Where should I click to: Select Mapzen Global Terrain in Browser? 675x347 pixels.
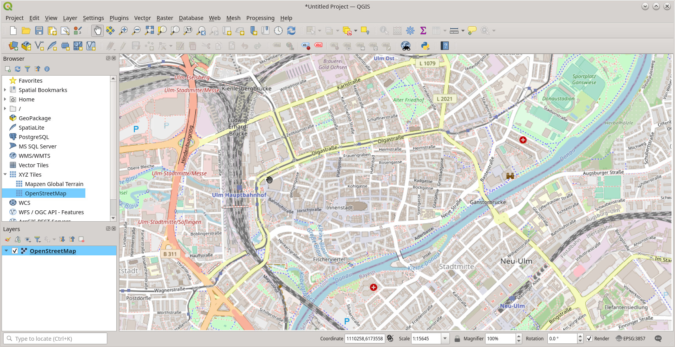[x=54, y=184]
